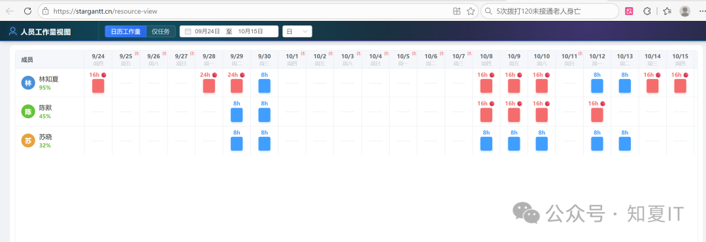Click the 9/24 date column header

tap(98, 59)
